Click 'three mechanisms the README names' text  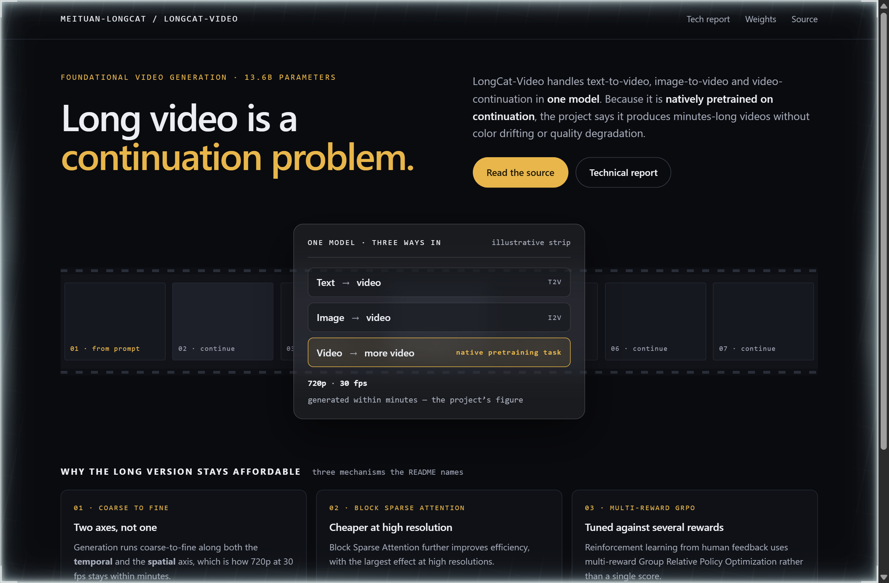(x=387, y=472)
